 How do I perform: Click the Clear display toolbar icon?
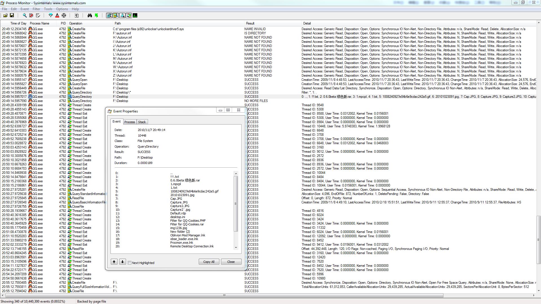point(38,15)
